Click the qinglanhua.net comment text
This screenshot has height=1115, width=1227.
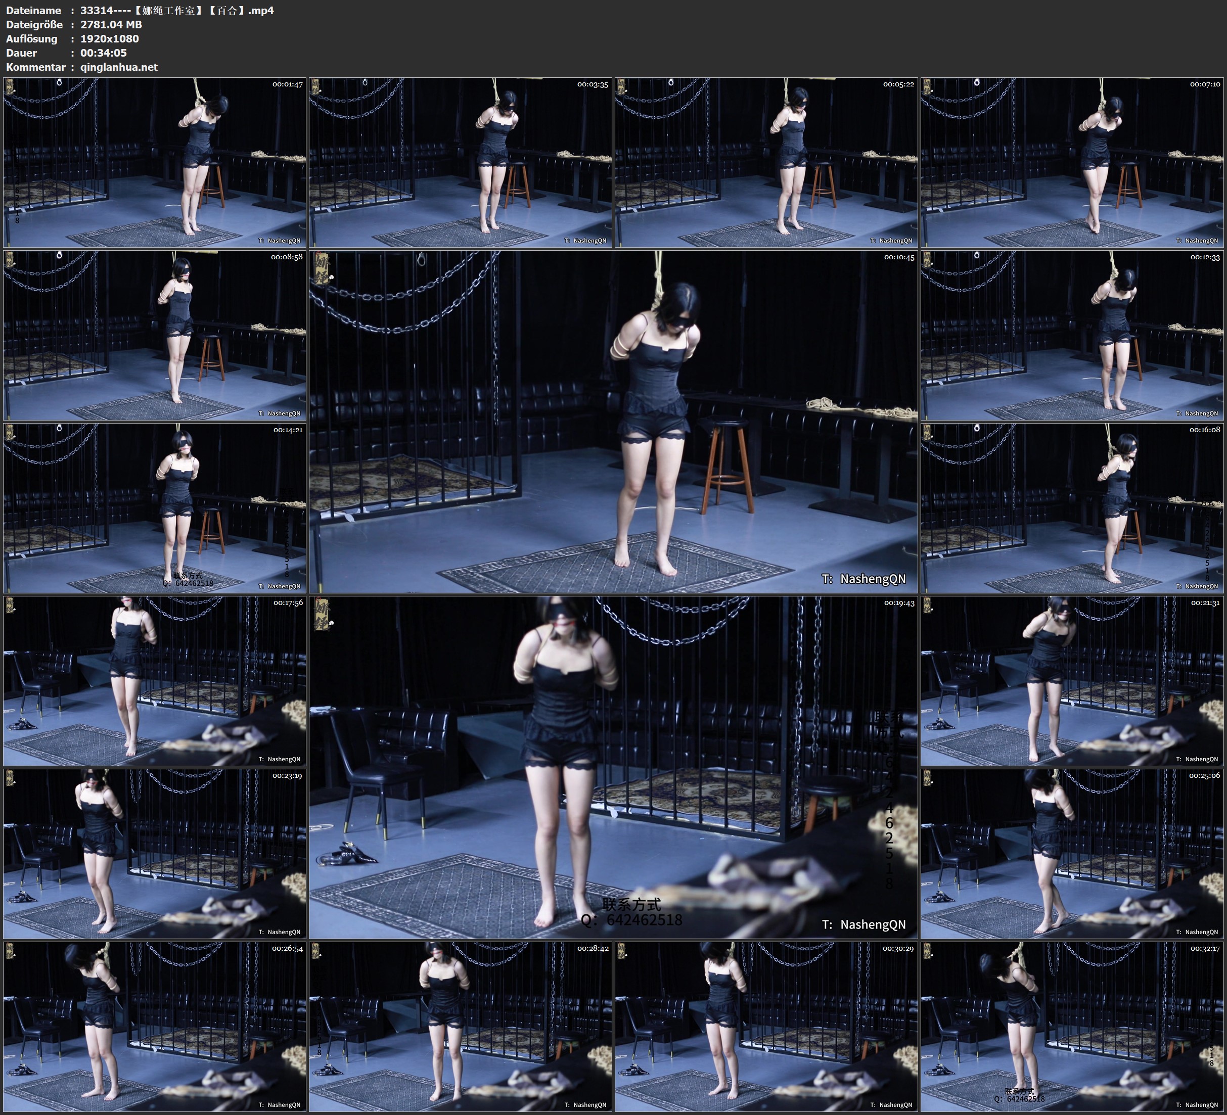119,67
